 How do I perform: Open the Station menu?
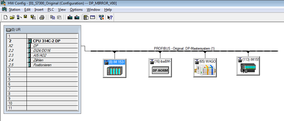(14, 10)
